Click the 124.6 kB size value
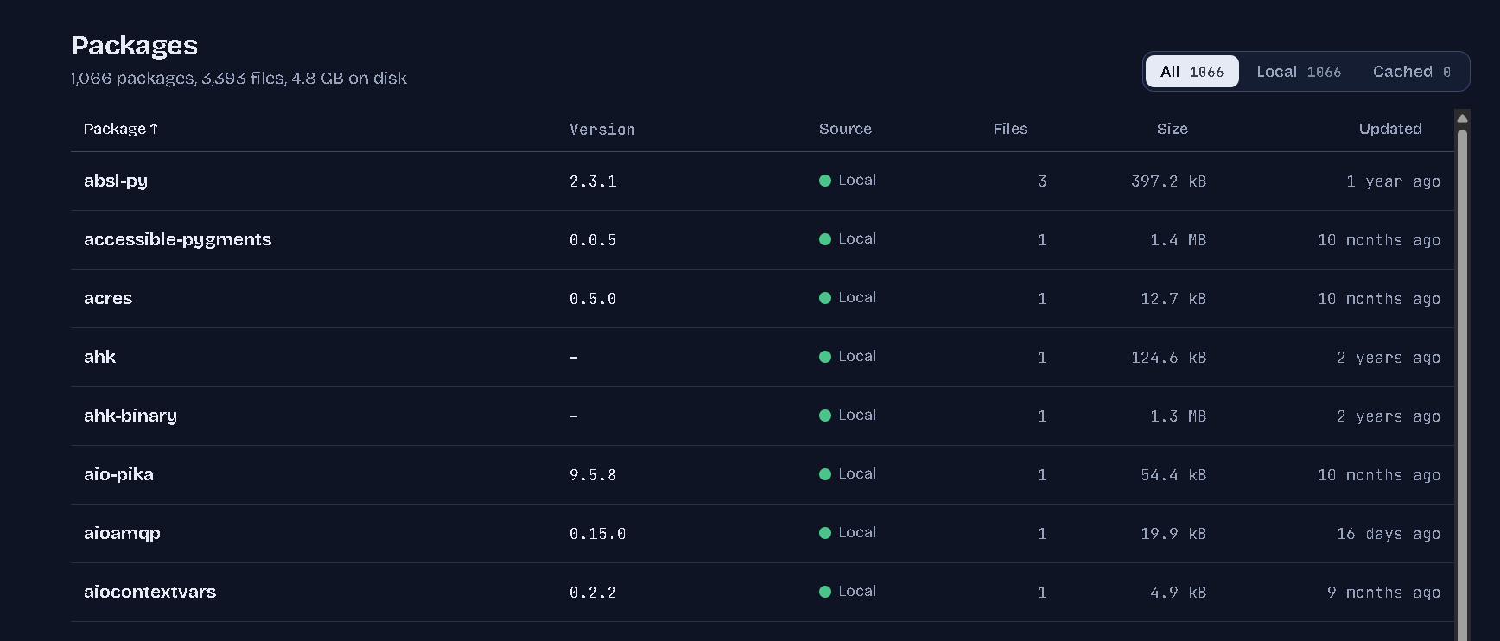The width and height of the screenshot is (1500, 641). tap(1168, 357)
